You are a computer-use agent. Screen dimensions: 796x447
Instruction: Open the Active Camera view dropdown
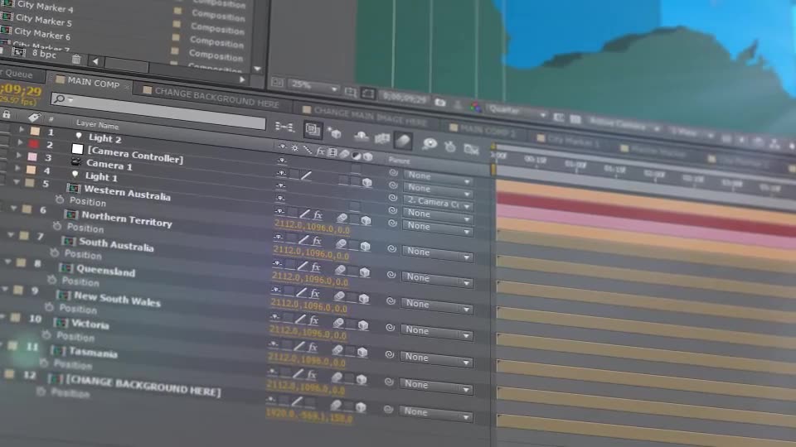click(625, 125)
